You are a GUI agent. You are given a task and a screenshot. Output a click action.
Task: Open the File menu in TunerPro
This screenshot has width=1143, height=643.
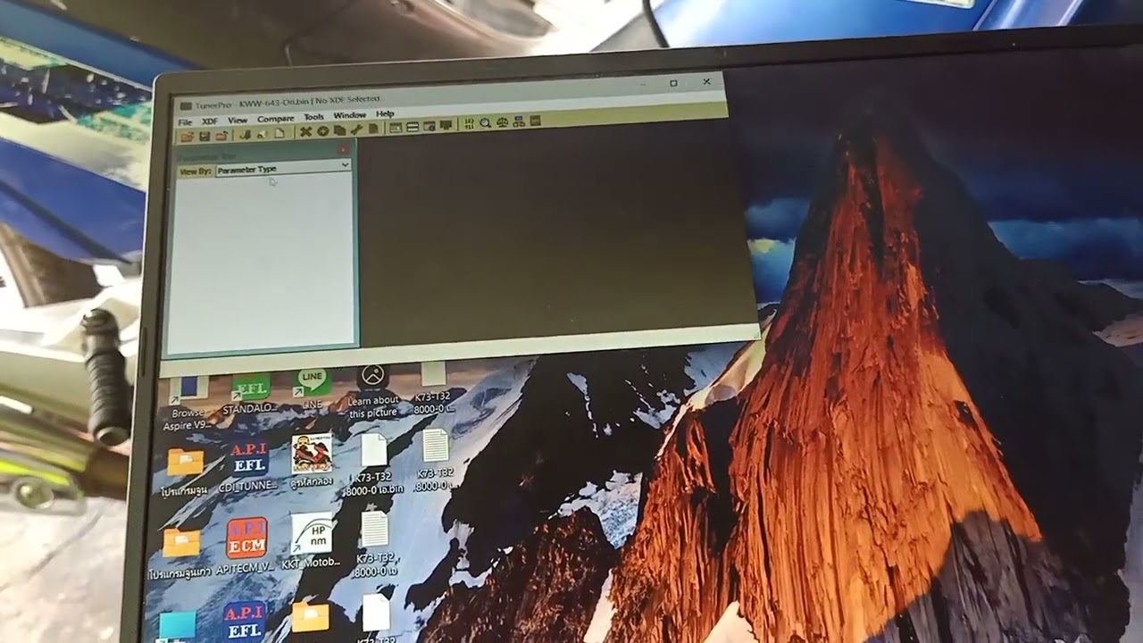click(185, 121)
